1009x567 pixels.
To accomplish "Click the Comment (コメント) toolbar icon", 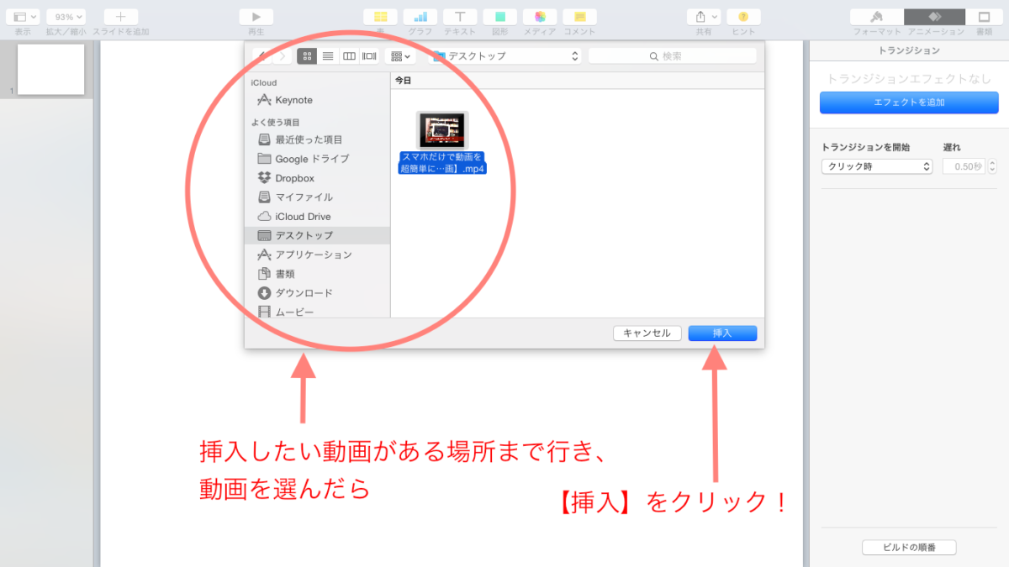I will [x=580, y=17].
